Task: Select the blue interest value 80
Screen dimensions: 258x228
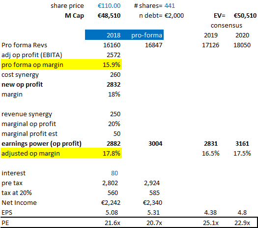Action: (115, 173)
